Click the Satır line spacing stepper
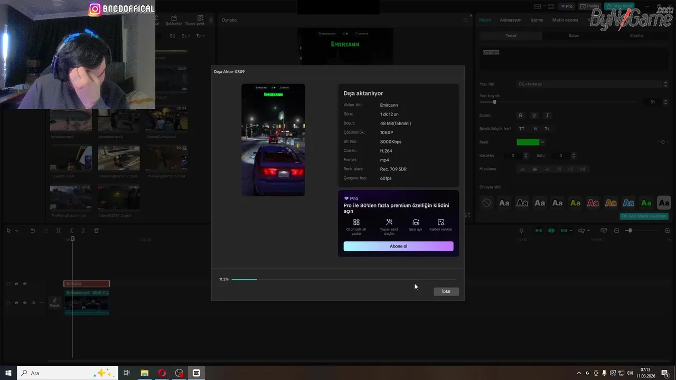The width and height of the screenshot is (676, 380). tap(574, 156)
